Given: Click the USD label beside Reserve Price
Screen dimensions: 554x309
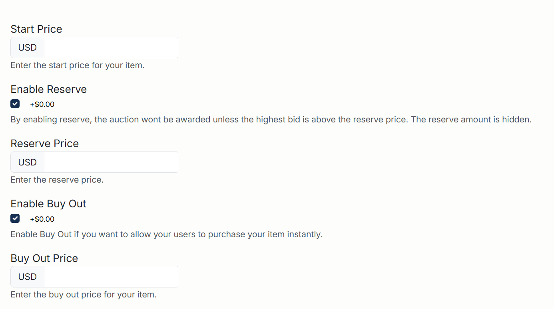Looking at the screenshot, I should (27, 162).
